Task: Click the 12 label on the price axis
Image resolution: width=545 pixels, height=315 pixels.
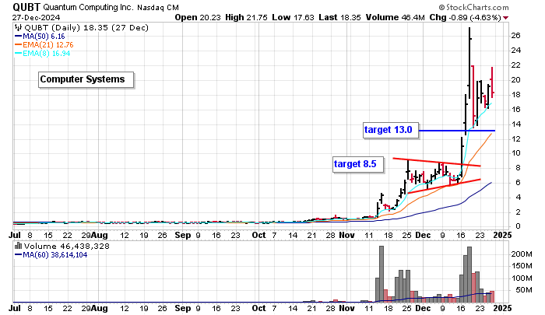Action: [515, 139]
